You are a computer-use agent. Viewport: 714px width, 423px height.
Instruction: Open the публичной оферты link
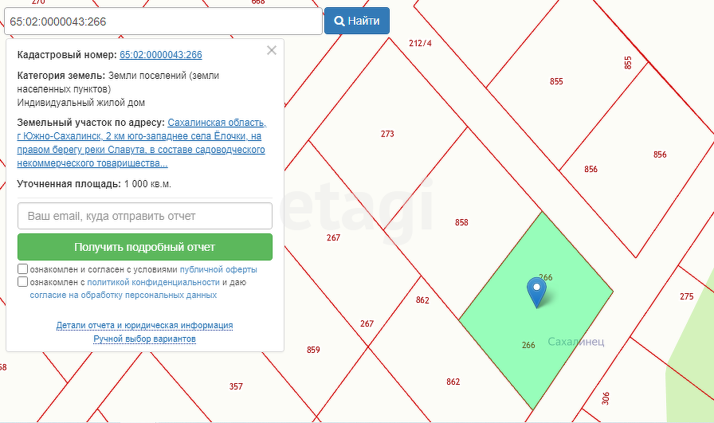pos(218,270)
